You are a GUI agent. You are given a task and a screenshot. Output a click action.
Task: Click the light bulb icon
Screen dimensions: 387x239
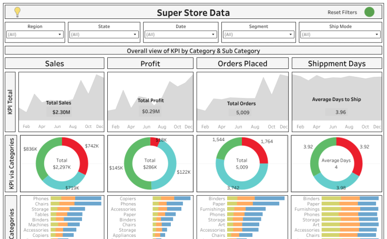pyautogui.click(x=17, y=12)
